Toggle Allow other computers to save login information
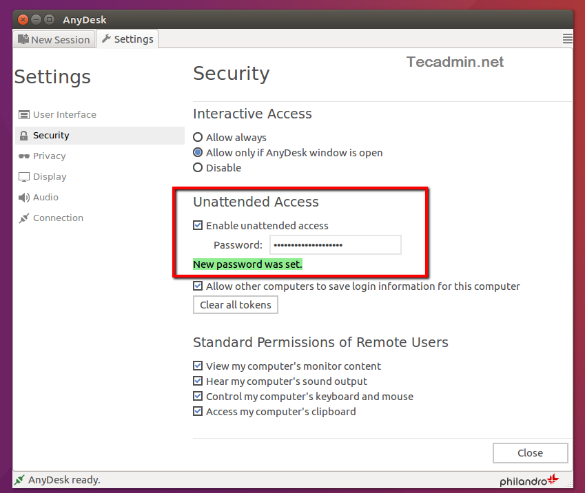 click(198, 286)
